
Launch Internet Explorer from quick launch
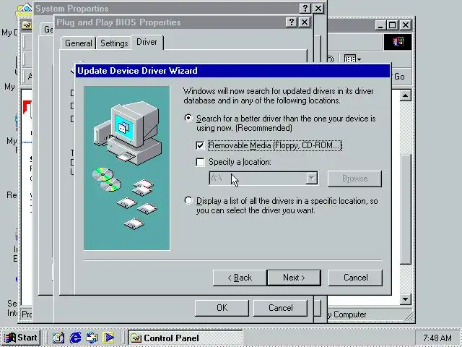coord(75,338)
